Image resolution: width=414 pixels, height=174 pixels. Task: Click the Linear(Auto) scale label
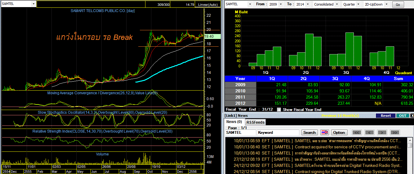(208, 5)
